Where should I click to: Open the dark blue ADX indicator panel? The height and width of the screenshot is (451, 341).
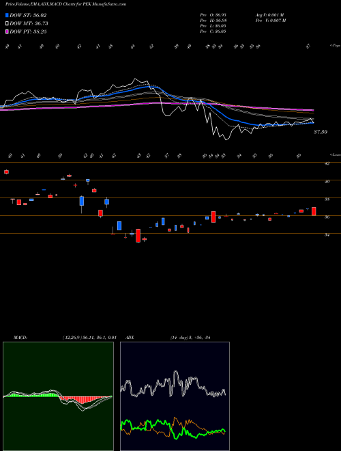(x=175, y=396)
